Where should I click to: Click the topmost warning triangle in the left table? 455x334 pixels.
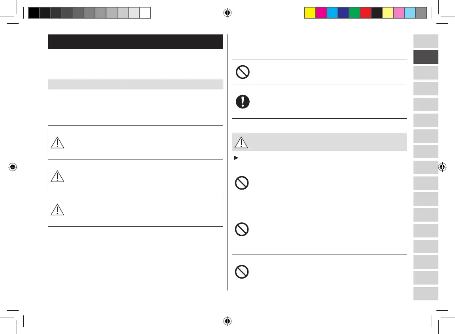click(x=58, y=142)
